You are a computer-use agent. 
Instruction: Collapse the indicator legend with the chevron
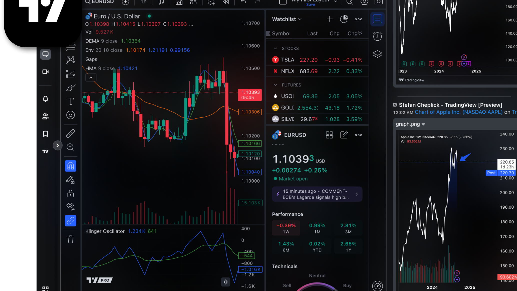coord(91,78)
